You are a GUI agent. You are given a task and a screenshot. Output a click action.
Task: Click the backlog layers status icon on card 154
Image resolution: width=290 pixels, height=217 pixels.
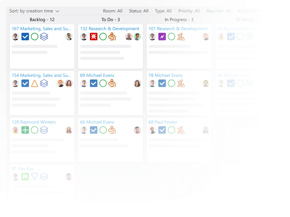tap(44, 83)
